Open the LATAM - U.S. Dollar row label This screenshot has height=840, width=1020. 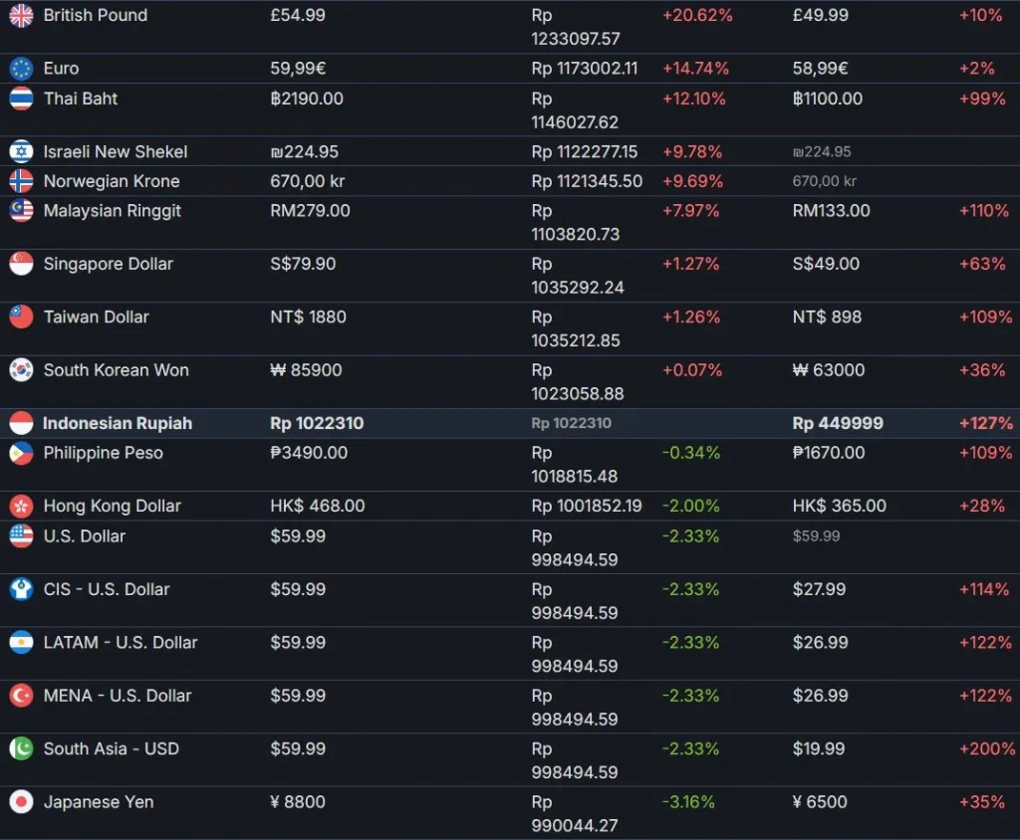121,643
